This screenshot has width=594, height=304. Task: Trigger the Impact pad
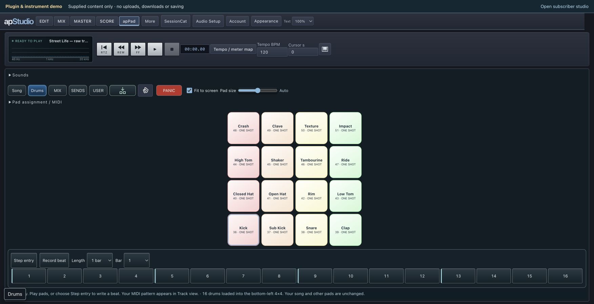pyautogui.click(x=345, y=128)
